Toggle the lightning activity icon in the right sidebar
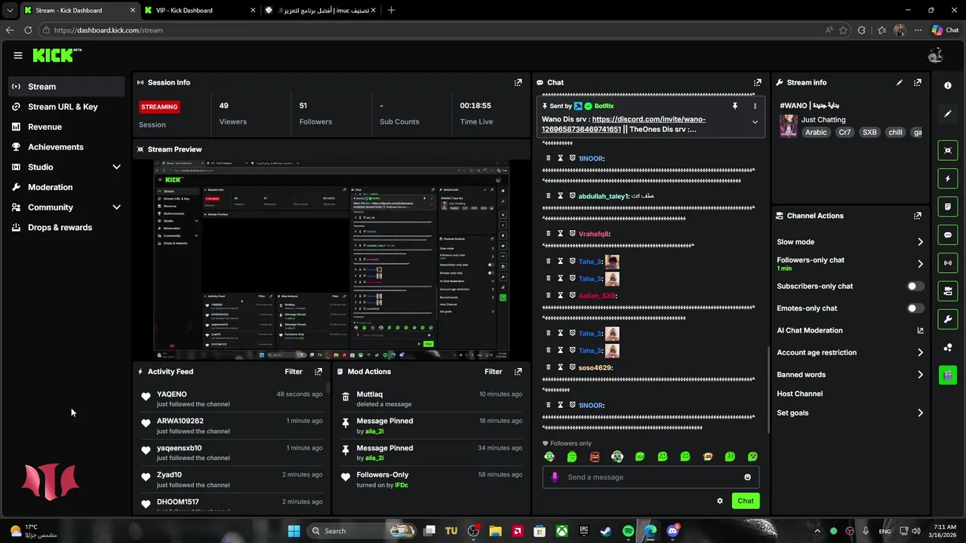 click(x=948, y=179)
